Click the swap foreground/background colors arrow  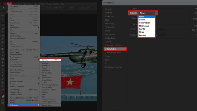coord(4,92)
